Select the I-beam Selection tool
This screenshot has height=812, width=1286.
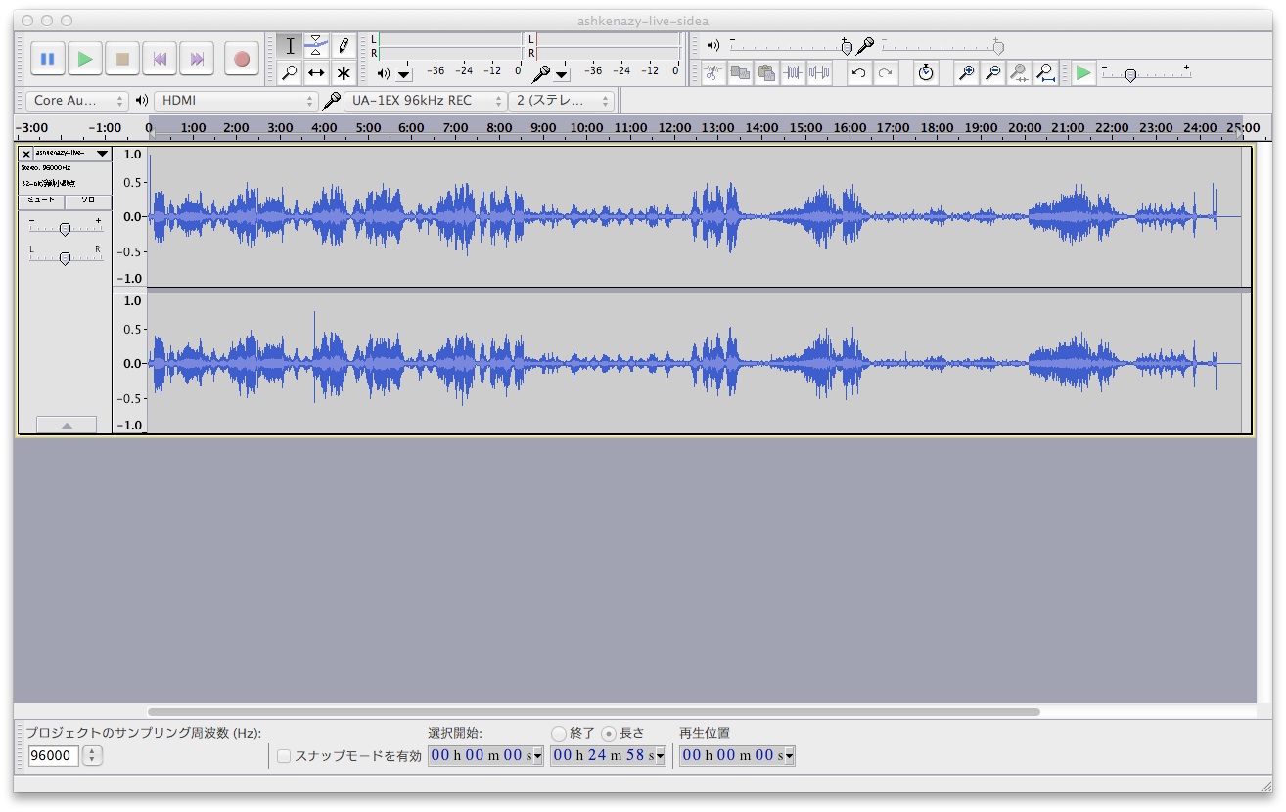[290, 46]
